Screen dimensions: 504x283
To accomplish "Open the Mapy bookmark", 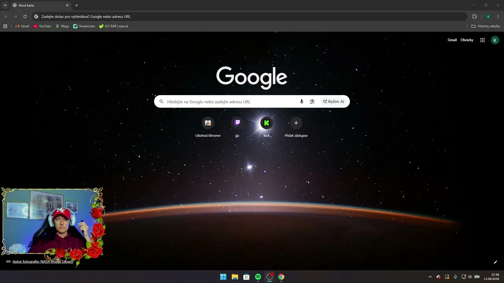I will (62, 26).
